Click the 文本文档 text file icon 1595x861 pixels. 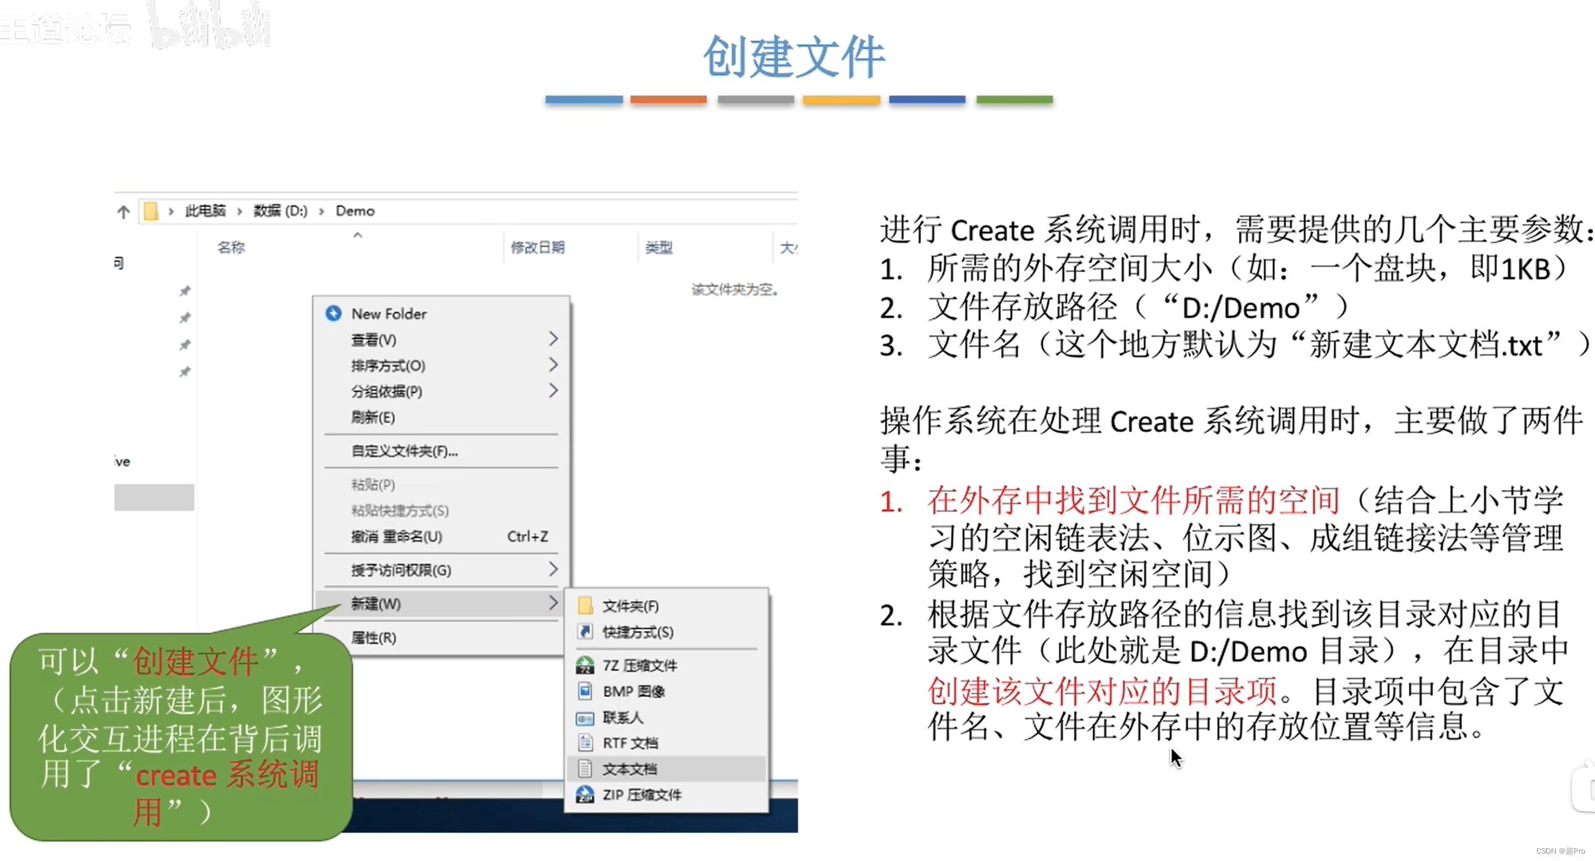(585, 768)
